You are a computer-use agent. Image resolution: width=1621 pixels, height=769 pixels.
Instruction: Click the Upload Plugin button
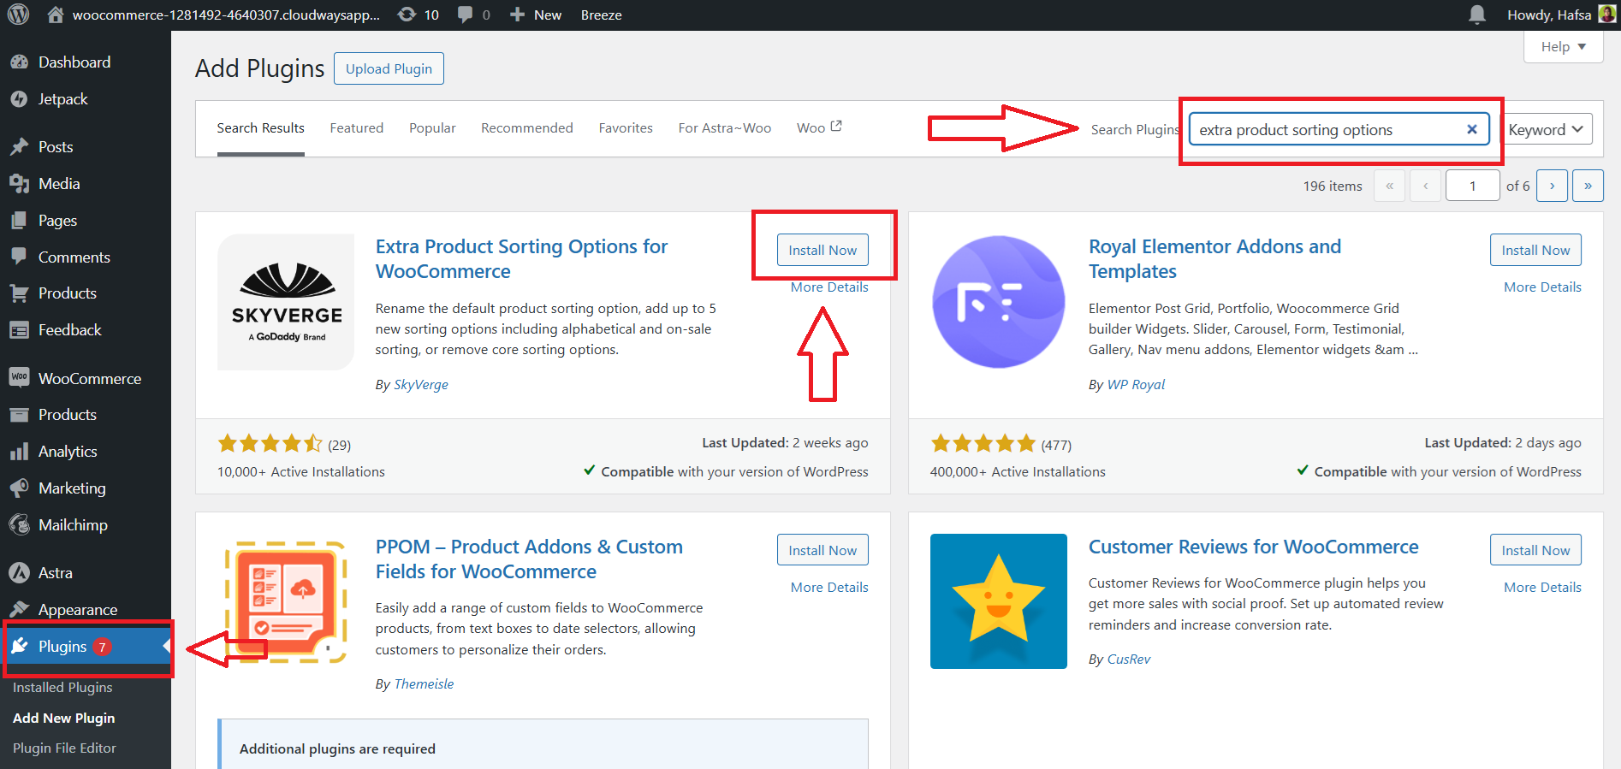(x=389, y=69)
